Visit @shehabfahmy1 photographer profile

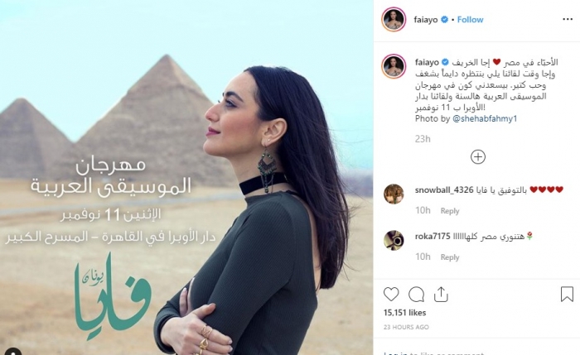point(485,118)
